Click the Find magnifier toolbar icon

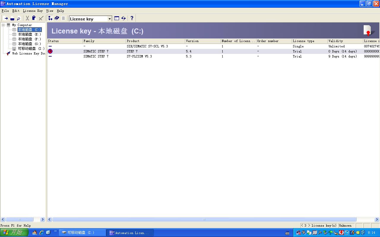tap(19, 18)
